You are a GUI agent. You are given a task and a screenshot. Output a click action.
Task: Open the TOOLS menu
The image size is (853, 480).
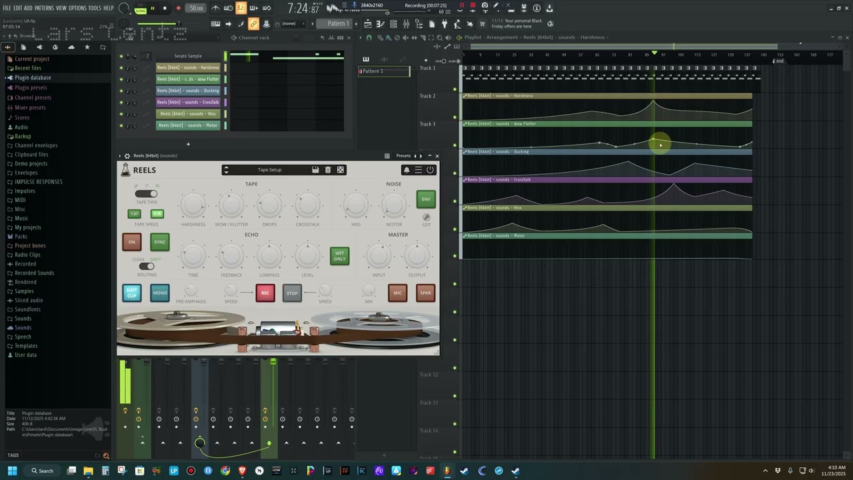[95, 8]
